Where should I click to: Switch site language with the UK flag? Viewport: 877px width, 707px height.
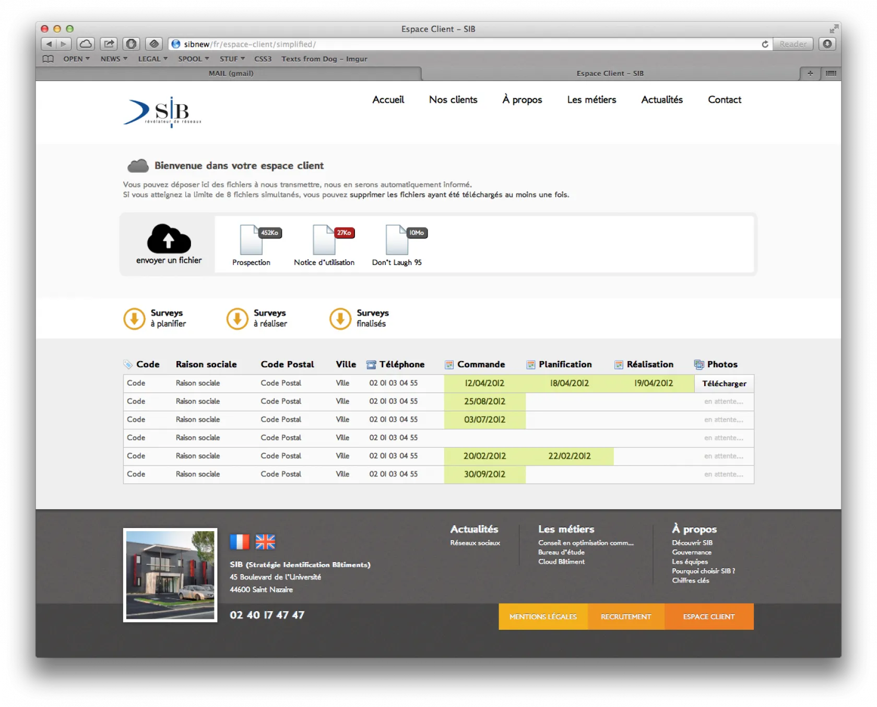pyautogui.click(x=265, y=542)
